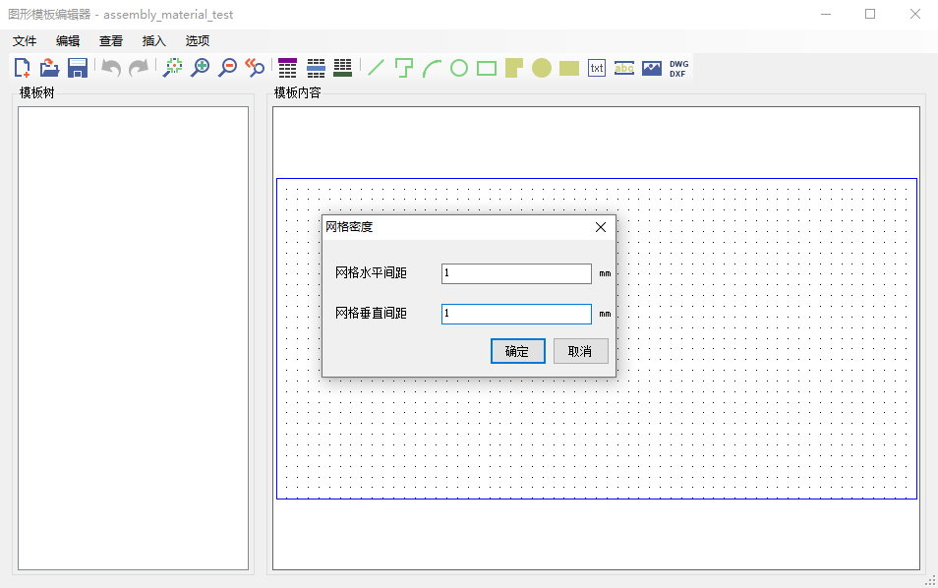This screenshot has height=588, width=938.
Task: Select the polyline drawing tool
Action: point(404,68)
